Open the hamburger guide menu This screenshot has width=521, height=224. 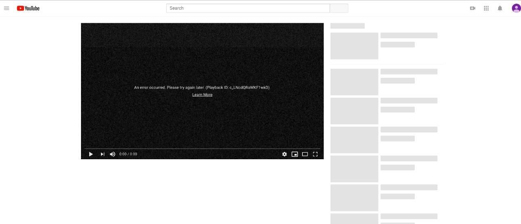point(7,8)
